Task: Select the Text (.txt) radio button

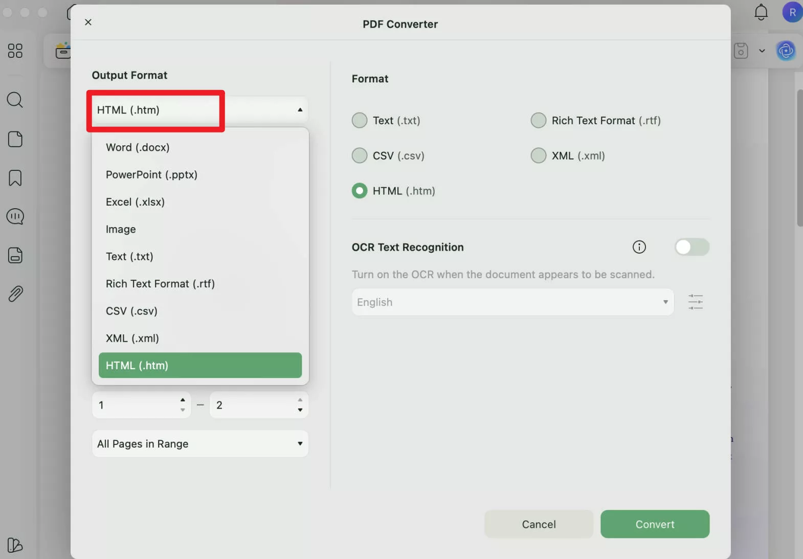Action: pyautogui.click(x=360, y=121)
